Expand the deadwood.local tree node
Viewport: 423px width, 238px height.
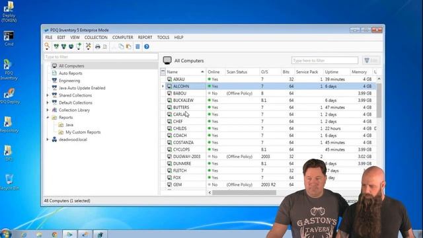48,139
